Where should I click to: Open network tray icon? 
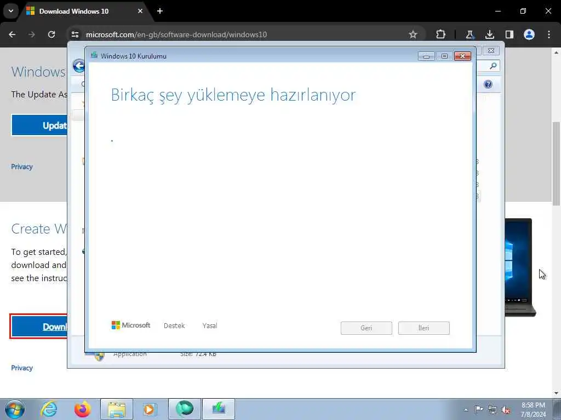[x=493, y=410]
